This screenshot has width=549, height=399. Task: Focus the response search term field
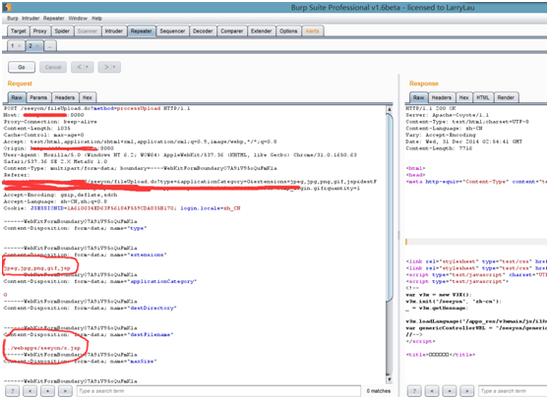pyautogui.click(x=513, y=391)
